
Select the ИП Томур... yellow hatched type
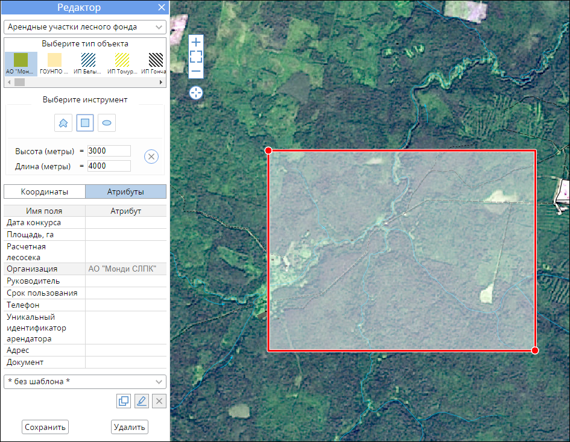click(122, 63)
